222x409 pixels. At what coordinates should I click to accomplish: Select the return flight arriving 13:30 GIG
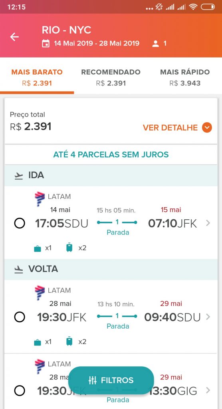pos(20,391)
